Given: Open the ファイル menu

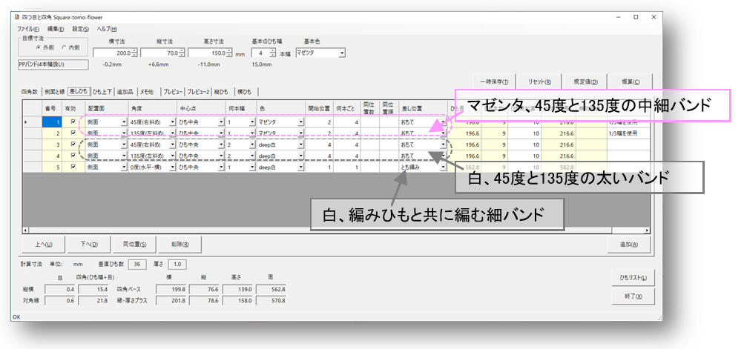Looking at the screenshot, I should click(x=28, y=29).
